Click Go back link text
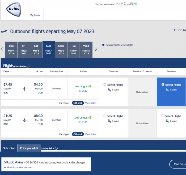186x175 pixels. click(x=182, y=30)
